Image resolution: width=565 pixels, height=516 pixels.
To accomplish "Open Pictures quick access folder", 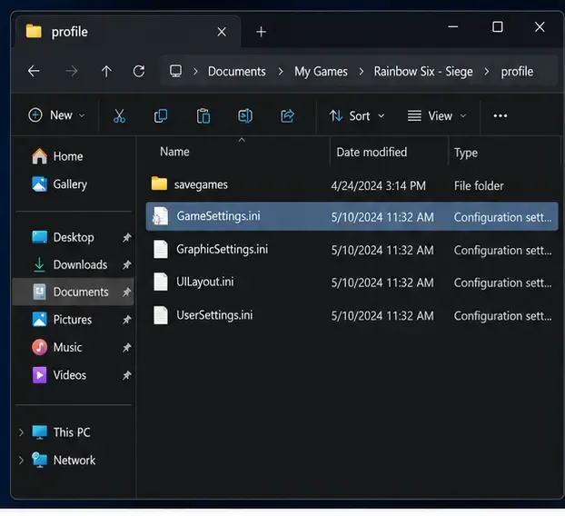I will point(73,320).
